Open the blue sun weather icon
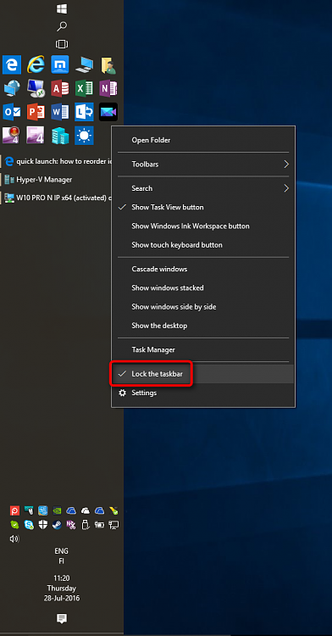The height and width of the screenshot is (636, 332). click(84, 136)
